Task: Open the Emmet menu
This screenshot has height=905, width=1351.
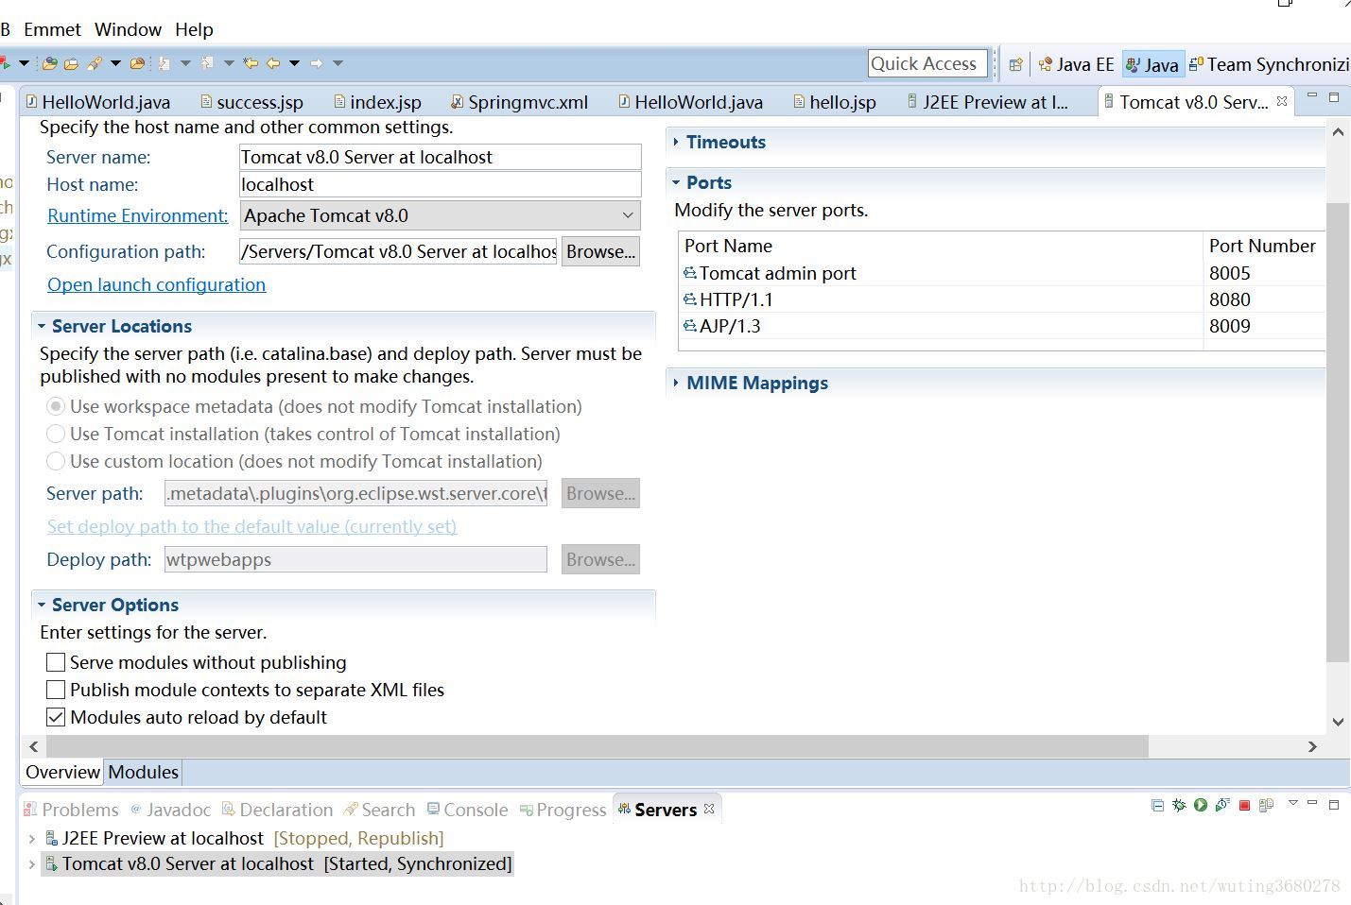Action: pos(52,29)
